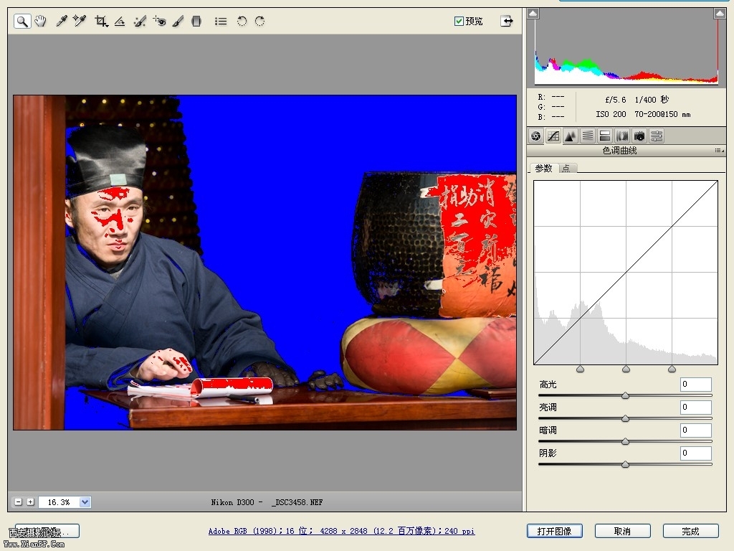Toggle shadow clipping warning in histogram
Screen dimensions: 734x551
pyautogui.click(x=533, y=14)
